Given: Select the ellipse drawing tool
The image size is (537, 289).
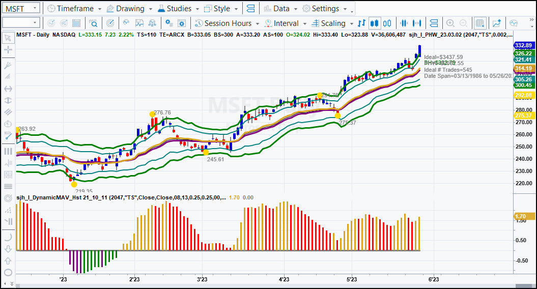Looking at the screenshot, I should [8, 273].
